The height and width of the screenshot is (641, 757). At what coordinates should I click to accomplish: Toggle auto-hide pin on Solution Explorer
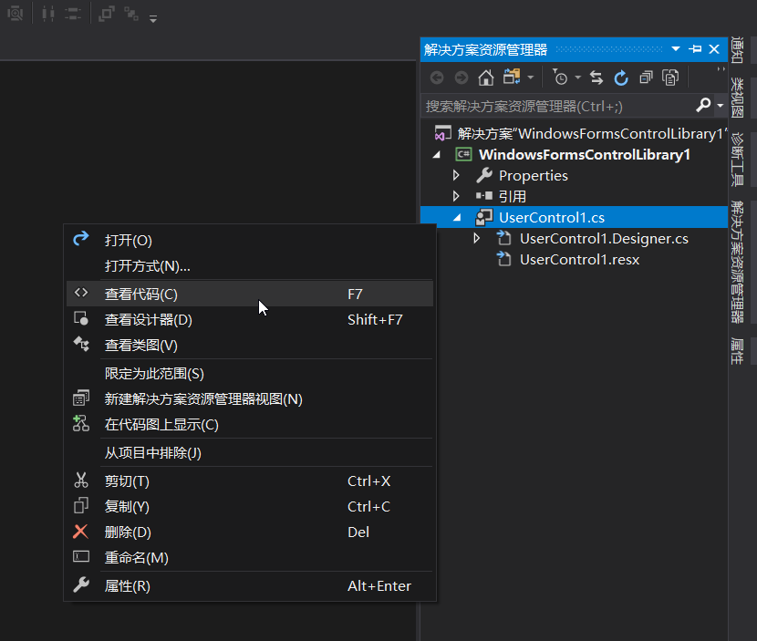[x=695, y=48]
